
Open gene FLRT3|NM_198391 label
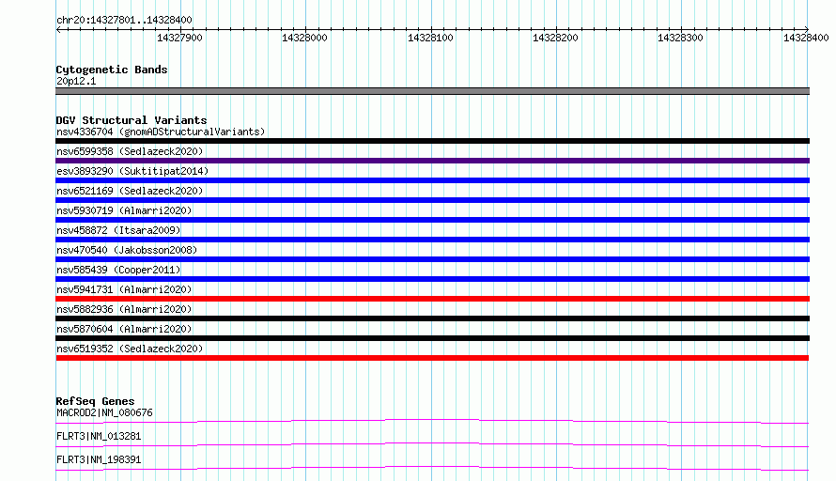point(99,459)
